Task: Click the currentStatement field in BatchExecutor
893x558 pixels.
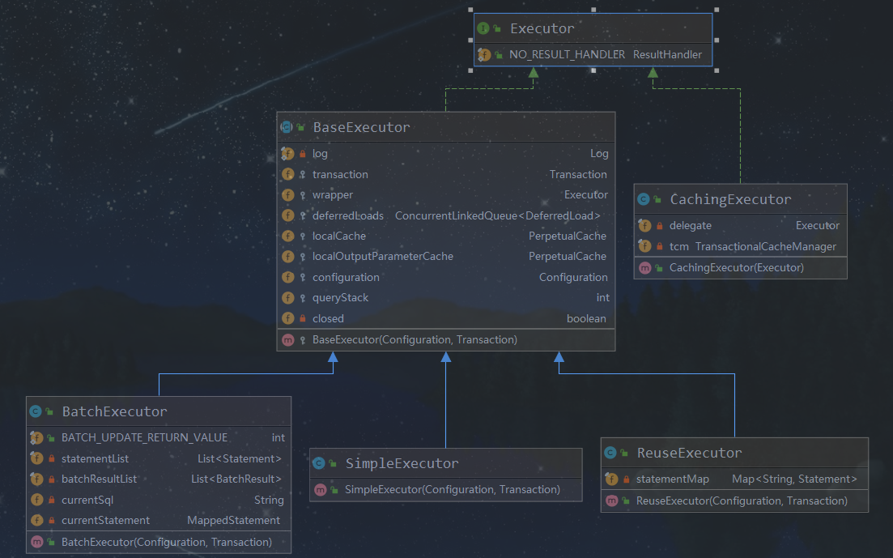Action: pyautogui.click(x=105, y=520)
